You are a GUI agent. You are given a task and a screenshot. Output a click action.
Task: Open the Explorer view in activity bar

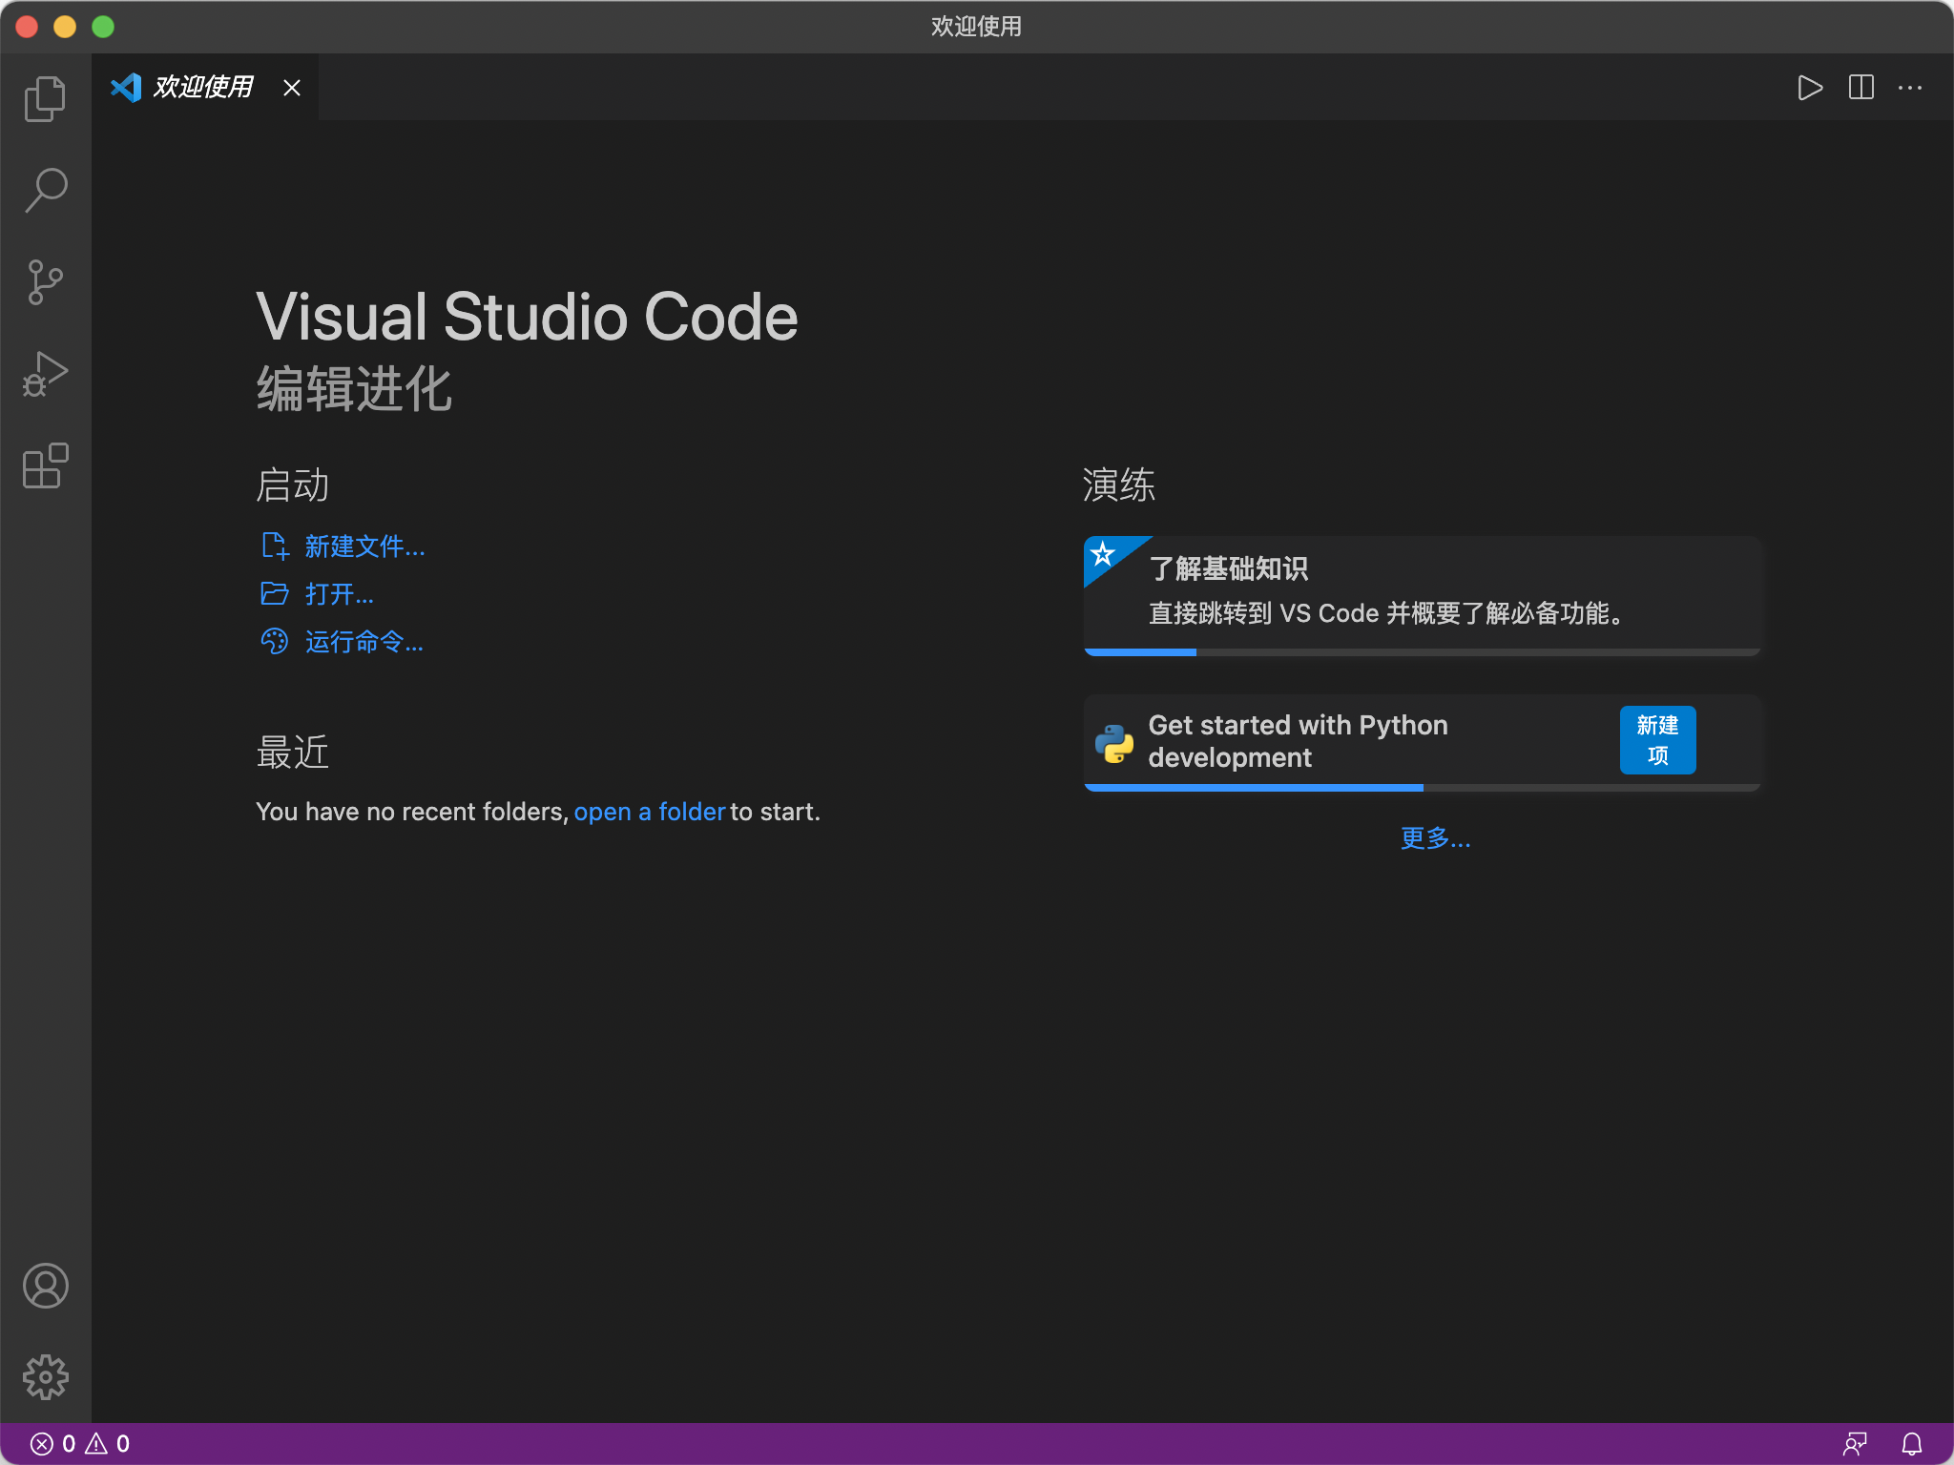(45, 99)
